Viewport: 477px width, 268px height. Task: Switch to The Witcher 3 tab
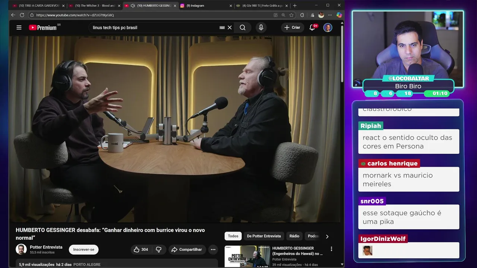click(x=94, y=6)
